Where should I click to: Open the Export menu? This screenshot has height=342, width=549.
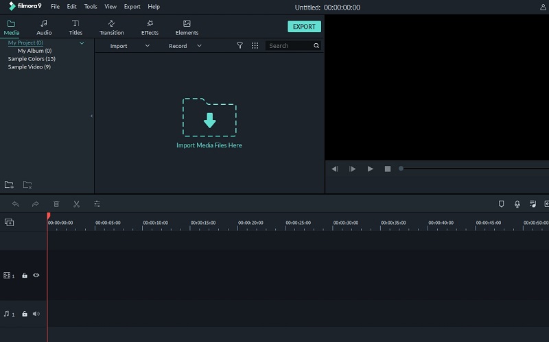[x=132, y=7]
